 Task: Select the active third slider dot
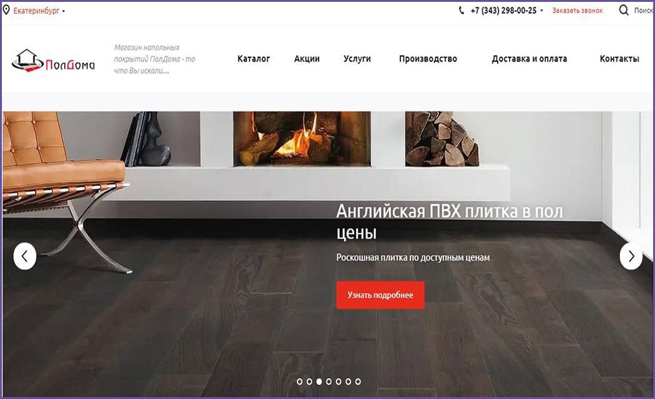(319, 382)
